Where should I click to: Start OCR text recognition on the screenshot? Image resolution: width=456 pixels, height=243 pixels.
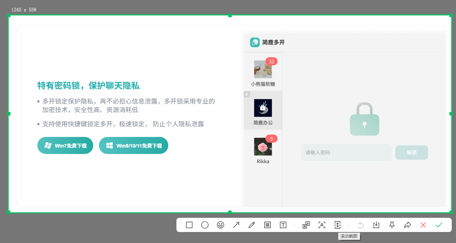coord(322,225)
